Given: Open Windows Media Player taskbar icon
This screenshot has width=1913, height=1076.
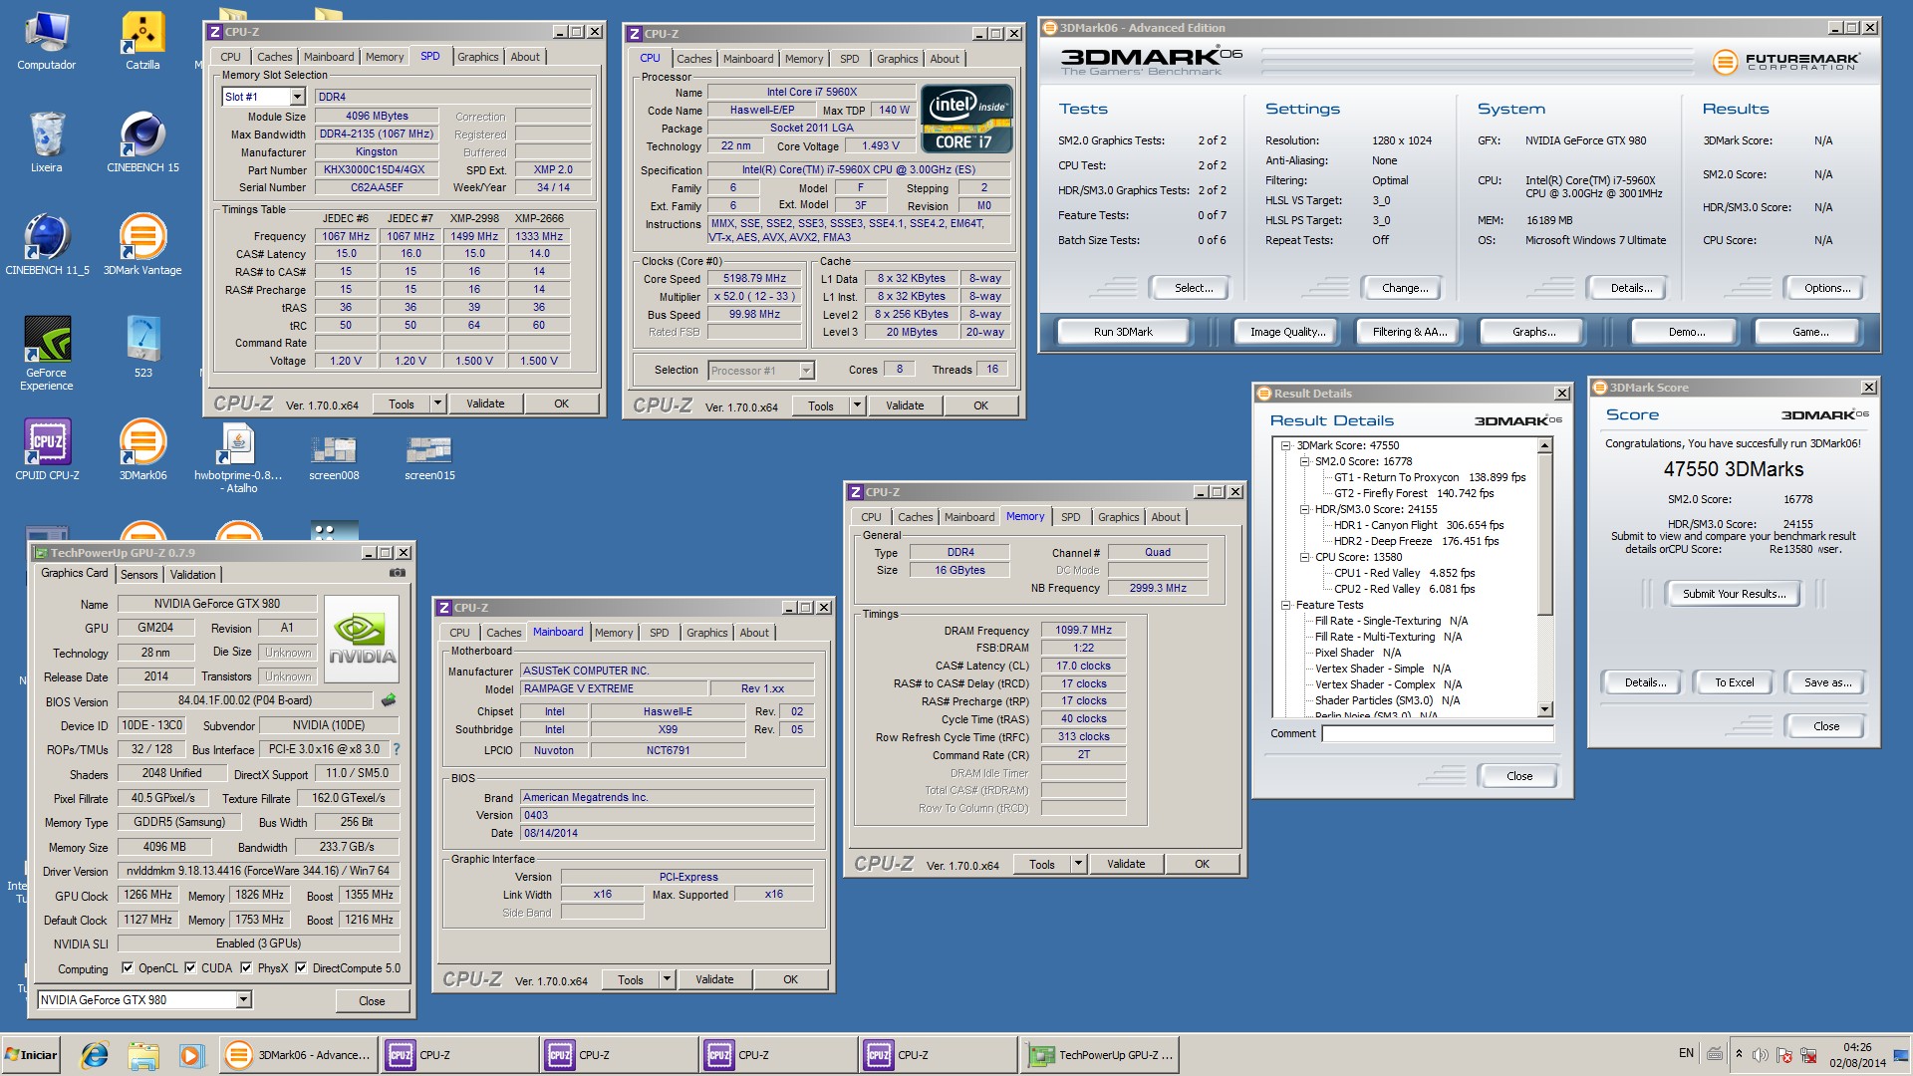Looking at the screenshot, I should click(191, 1055).
